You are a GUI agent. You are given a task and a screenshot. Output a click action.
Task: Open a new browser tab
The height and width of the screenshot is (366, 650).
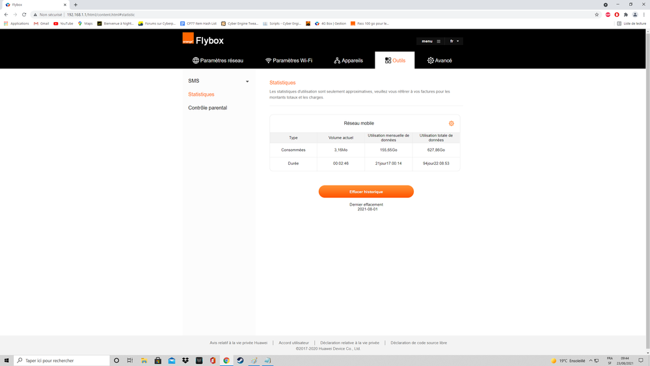point(75,5)
